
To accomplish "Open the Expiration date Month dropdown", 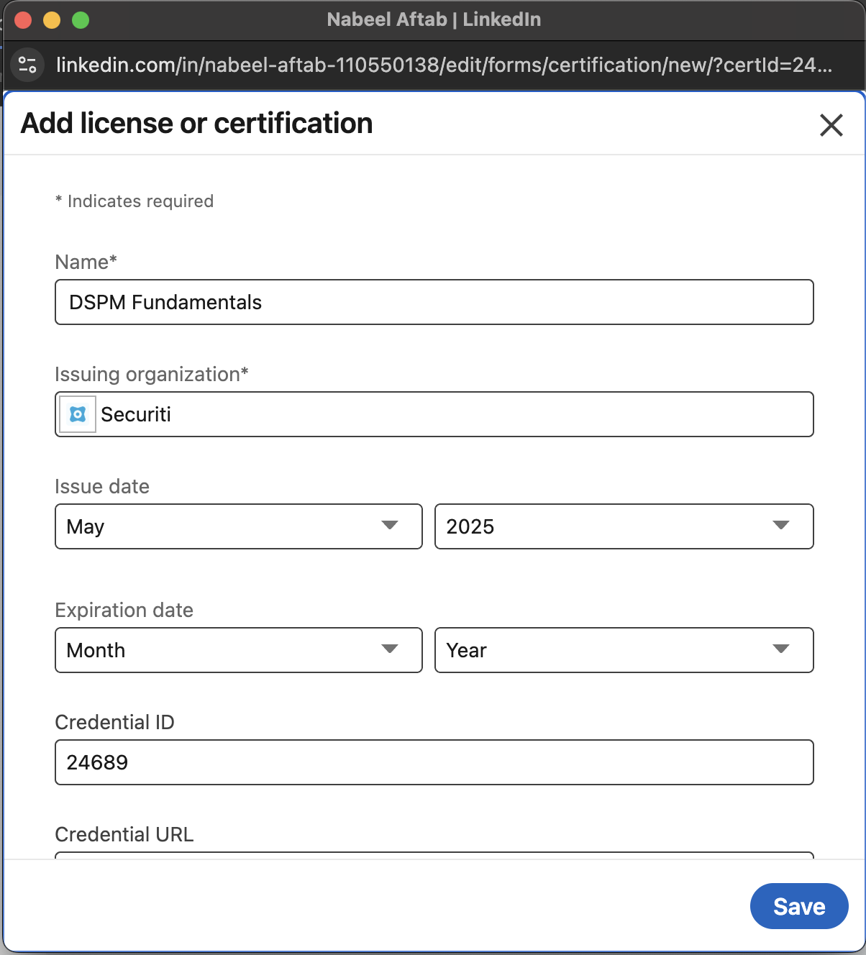I will pos(239,650).
